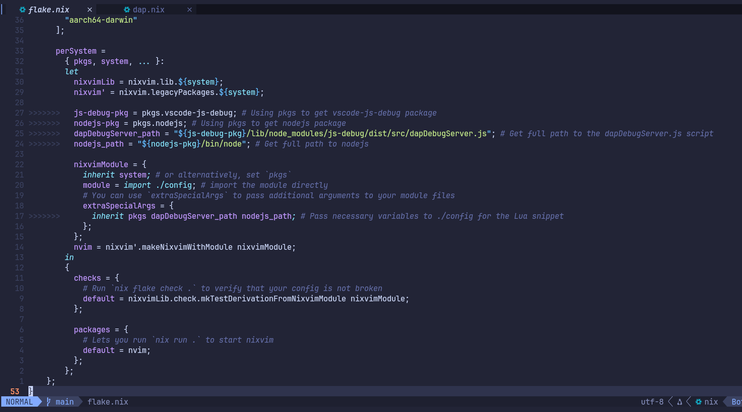Screen dimensions: 742x412
Task: Click the perSystem attribute
Action: 76,51
